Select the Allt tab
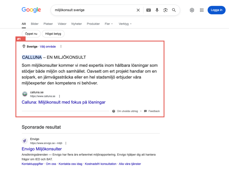This screenshot has width=229, height=171. coord(24,24)
